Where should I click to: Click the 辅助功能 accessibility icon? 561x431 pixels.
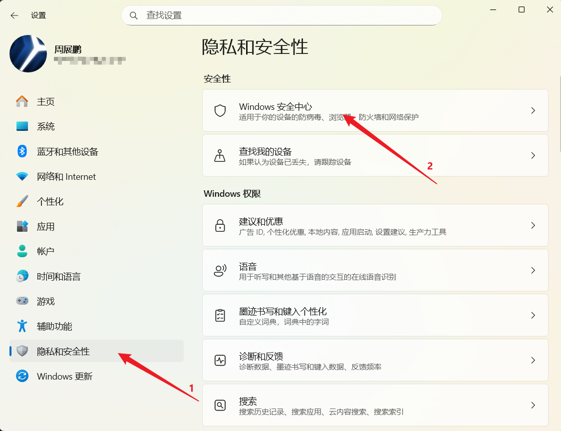pyautogui.click(x=22, y=326)
